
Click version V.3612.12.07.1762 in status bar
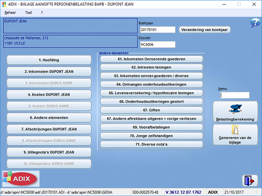click(x=183, y=192)
